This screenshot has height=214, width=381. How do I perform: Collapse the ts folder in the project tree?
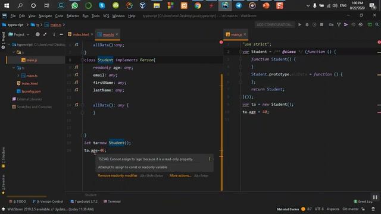[x=14, y=68]
